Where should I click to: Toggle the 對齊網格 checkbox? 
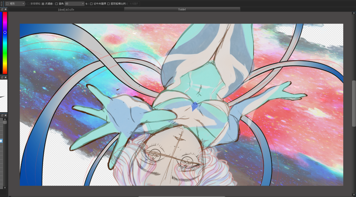[x=29, y=4]
